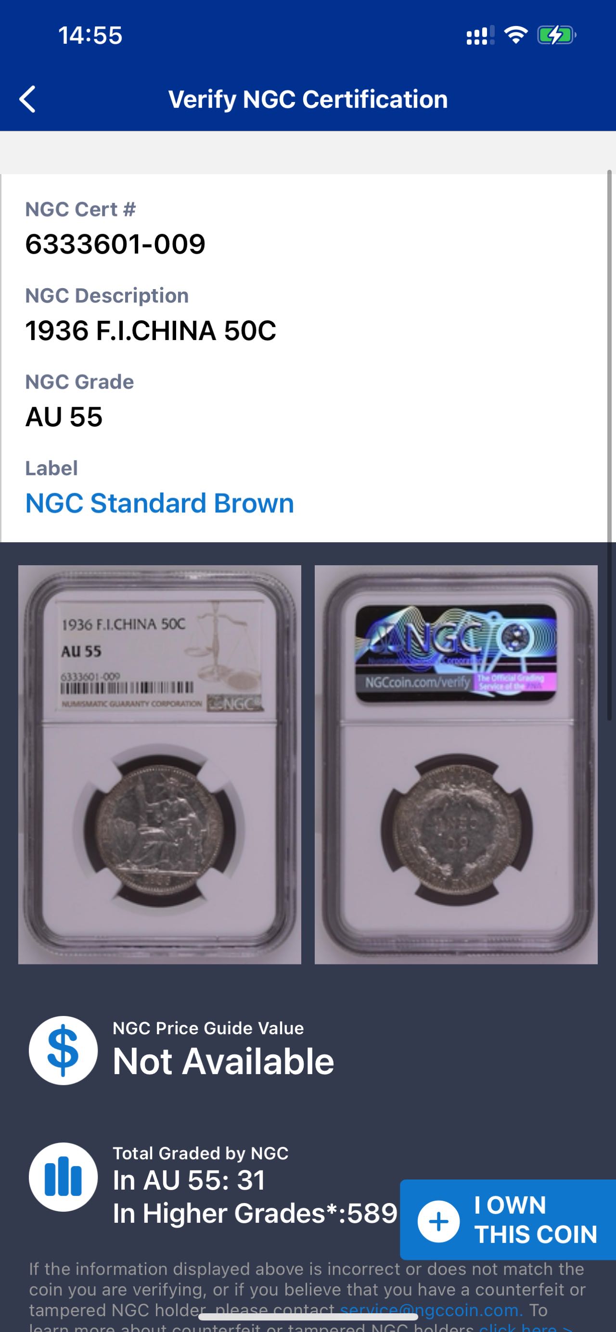Select the cert number 6333601-009
Screen dimensions: 616x1332
(115, 243)
